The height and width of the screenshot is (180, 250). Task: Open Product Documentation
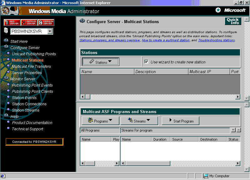point(32,122)
